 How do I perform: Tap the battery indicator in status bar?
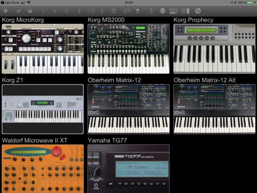(x=250, y=3)
